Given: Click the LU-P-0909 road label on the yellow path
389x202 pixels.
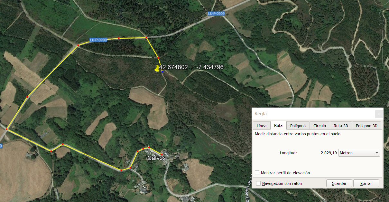Looking at the screenshot, I should (98, 40).
